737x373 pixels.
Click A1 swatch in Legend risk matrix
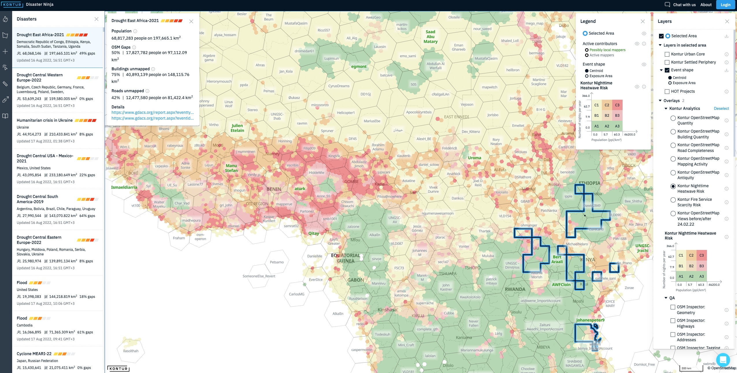(597, 126)
